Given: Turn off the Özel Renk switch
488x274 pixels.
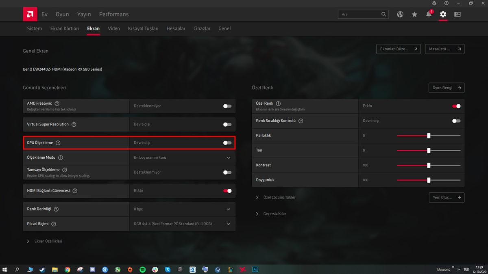Looking at the screenshot, I should [456, 106].
